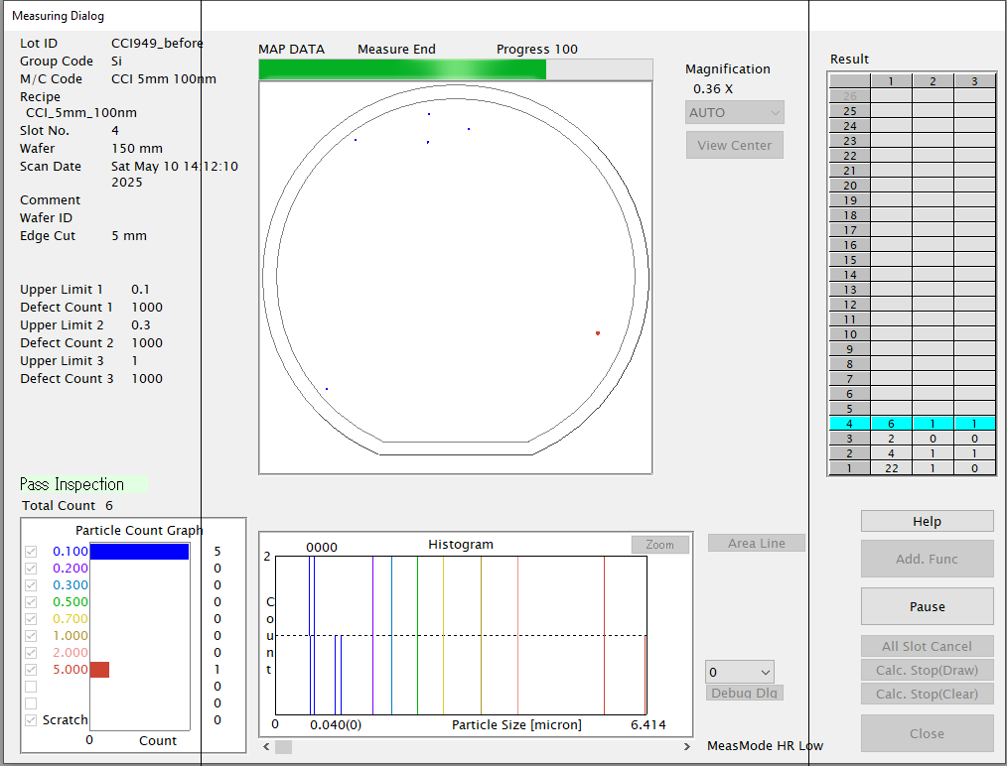Screen dimensions: 1007x766
Task: Click the Pause button
Action: tap(928, 607)
